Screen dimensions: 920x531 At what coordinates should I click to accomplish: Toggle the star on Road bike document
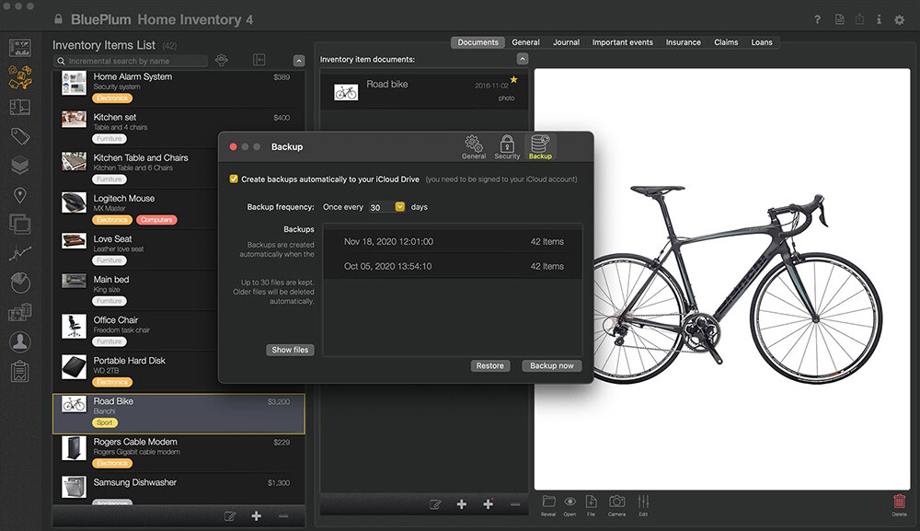coord(514,79)
